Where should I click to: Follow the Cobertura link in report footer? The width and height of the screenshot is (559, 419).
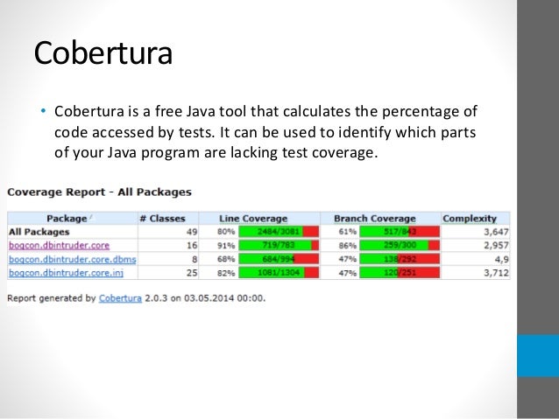pos(120,298)
